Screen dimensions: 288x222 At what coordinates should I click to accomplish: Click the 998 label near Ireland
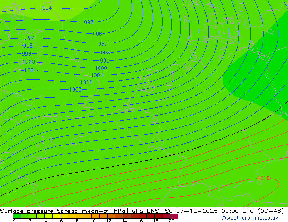coord(28,46)
